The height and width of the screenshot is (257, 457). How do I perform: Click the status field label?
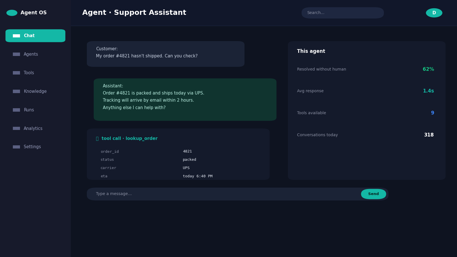pos(107,160)
